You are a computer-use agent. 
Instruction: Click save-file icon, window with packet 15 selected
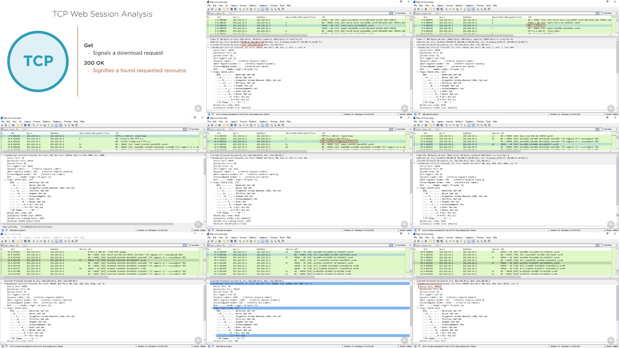[434, 125]
